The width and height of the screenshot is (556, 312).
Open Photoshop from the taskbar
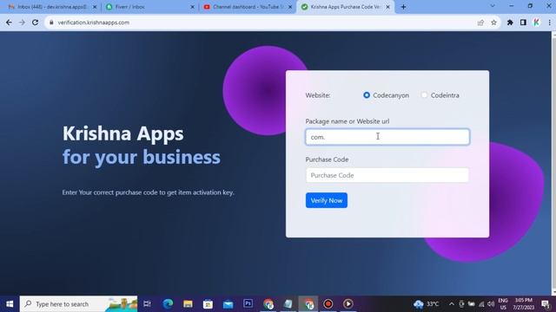pos(248,303)
